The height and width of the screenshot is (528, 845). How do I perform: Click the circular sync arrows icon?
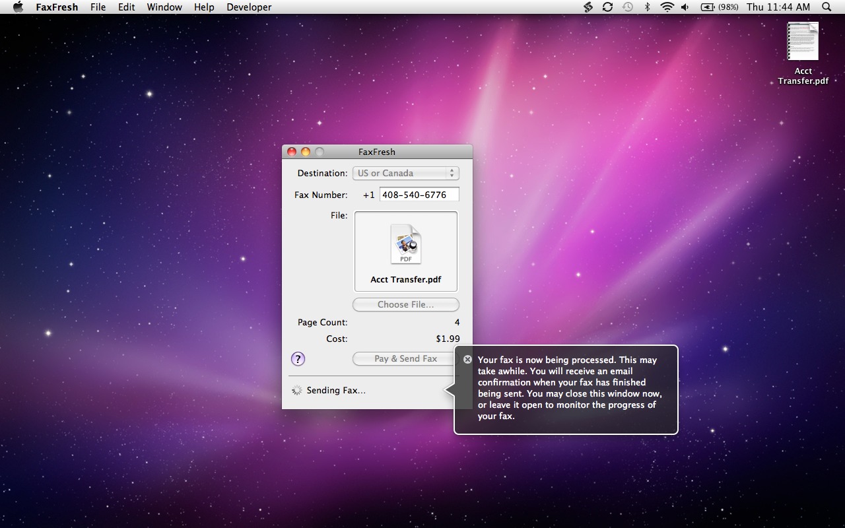coord(607,7)
